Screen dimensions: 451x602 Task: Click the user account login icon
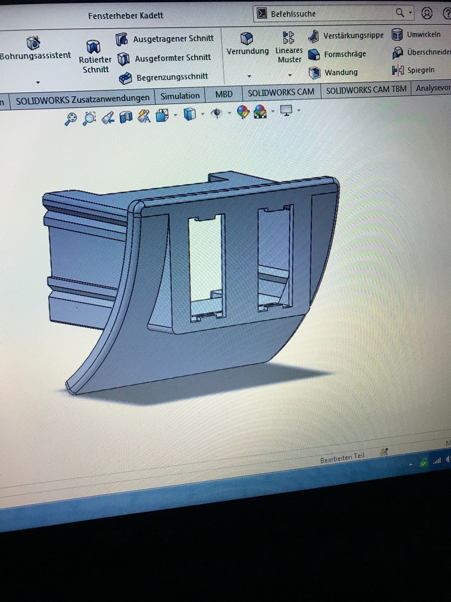(426, 14)
